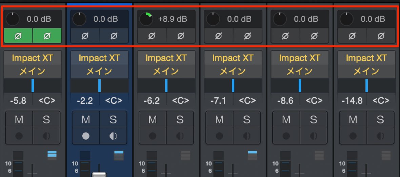
Task: Solo the channel with volume -7.1
Action: [x=247, y=119]
